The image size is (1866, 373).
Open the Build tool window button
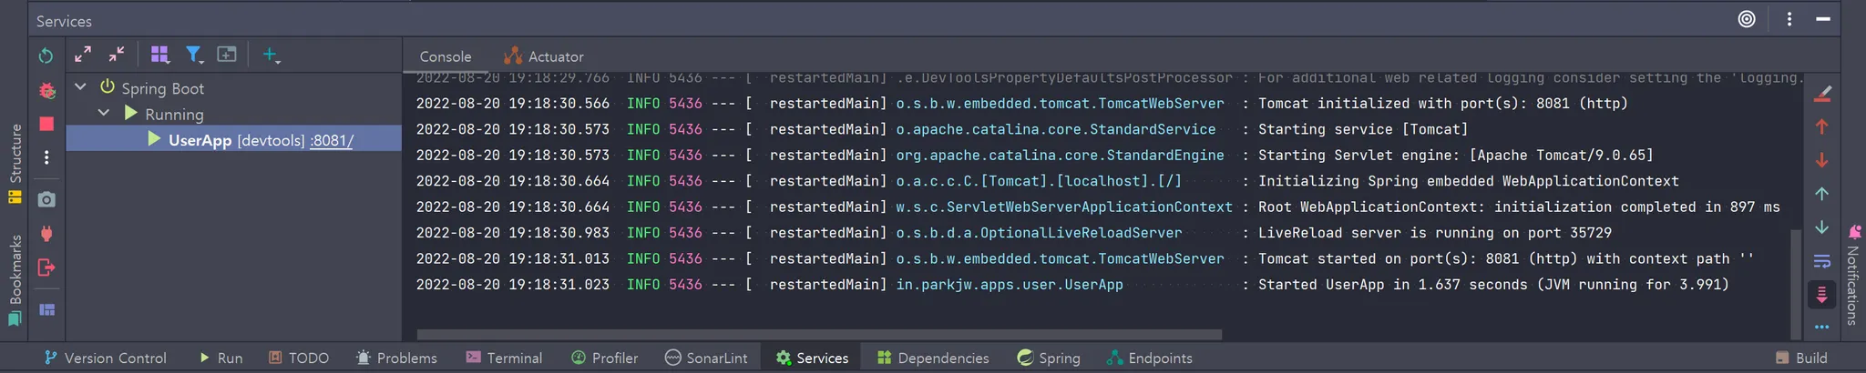point(1801,358)
